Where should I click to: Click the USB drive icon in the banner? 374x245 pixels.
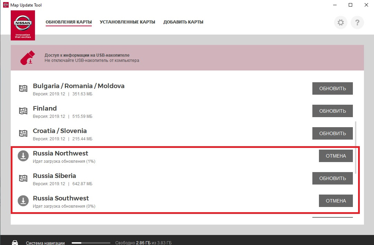coord(28,58)
